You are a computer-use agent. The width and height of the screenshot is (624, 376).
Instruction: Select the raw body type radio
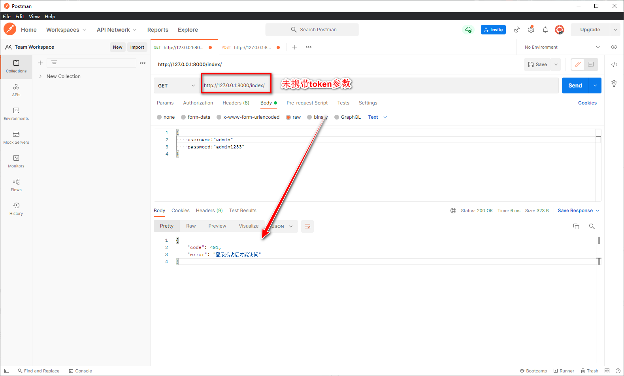point(288,117)
